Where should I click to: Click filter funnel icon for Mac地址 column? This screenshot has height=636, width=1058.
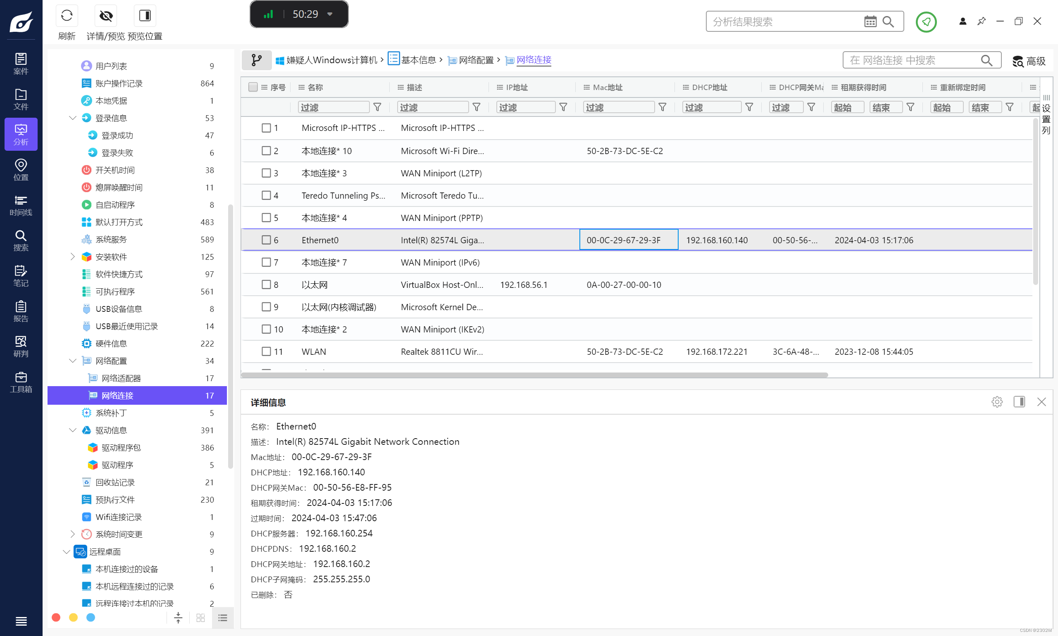(662, 107)
